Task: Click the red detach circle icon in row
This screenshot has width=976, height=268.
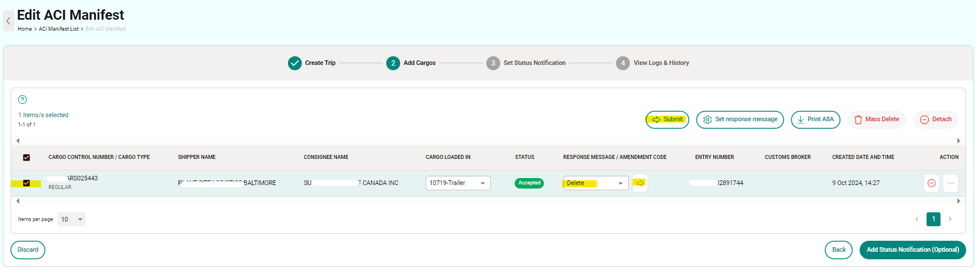Action: pyautogui.click(x=931, y=183)
